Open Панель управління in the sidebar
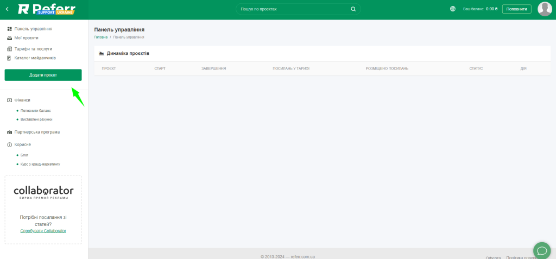Viewport: 556px width, 259px height. 33,29
